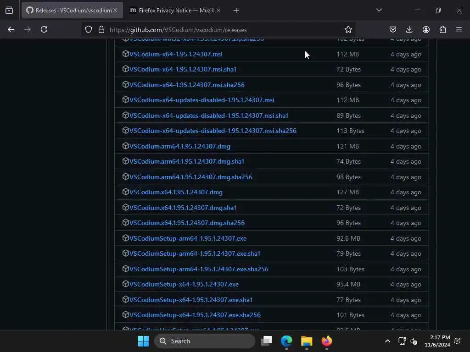Image resolution: width=470 pixels, height=352 pixels.
Task: Open VSCodium-x64-1.95.1.24307.msi.sha256 link
Action: pyautogui.click(x=187, y=85)
